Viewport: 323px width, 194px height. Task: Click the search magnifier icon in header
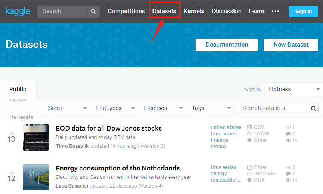tap(93, 12)
